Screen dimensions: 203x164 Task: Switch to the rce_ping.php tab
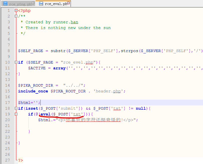(20, 4)
